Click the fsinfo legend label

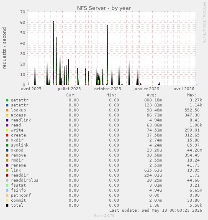pyautogui.click(x=18, y=190)
